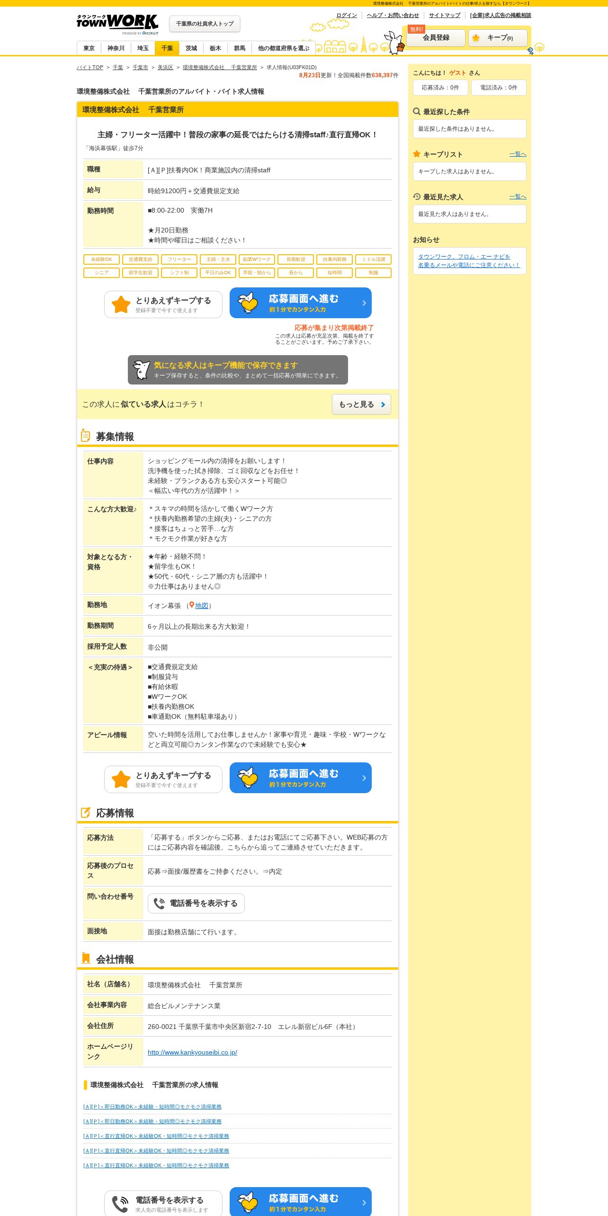608x1216 pixels.
Task: Open the kankyouseibi.co.jp homepage link
Action: pos(192,1052)
